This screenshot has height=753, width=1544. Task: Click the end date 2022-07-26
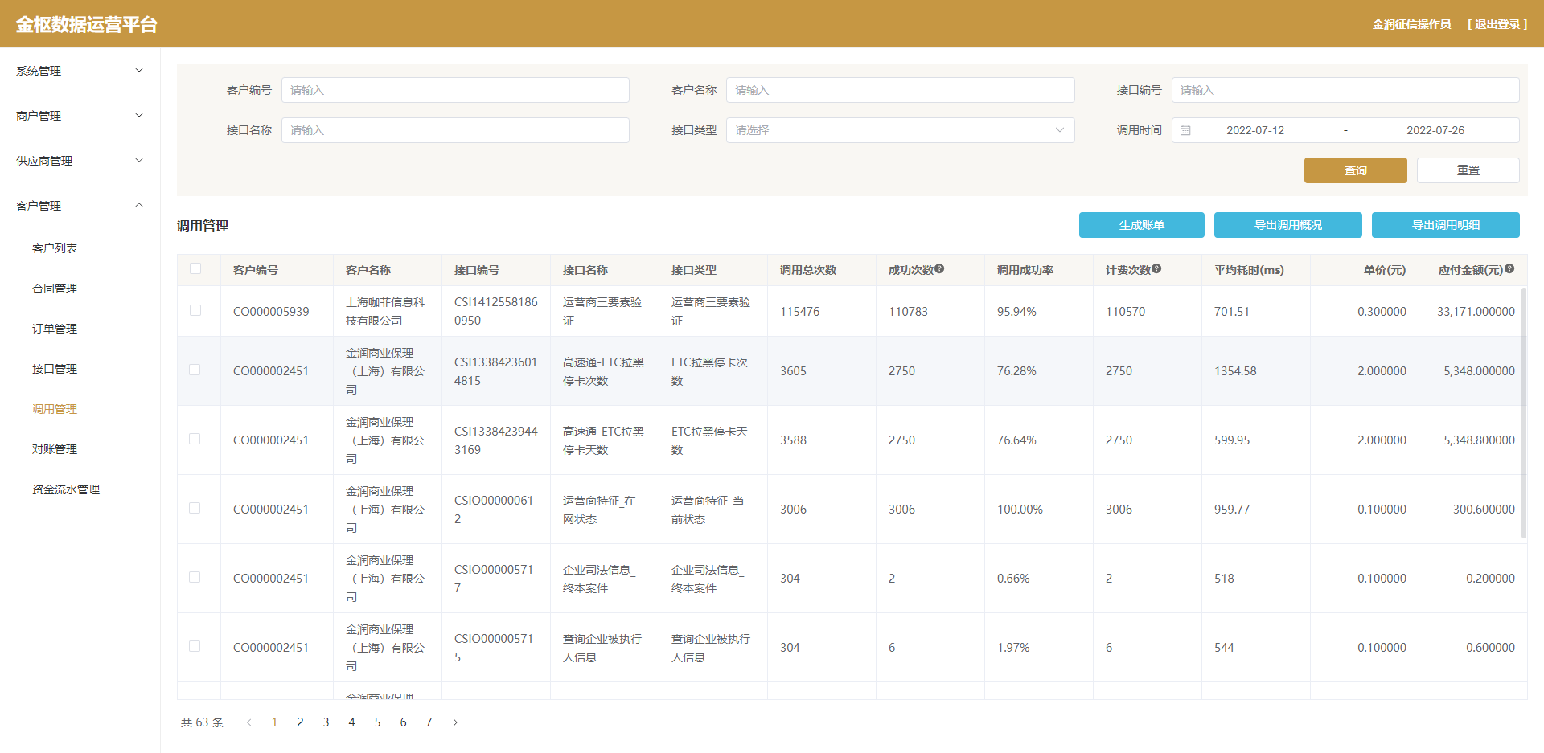[1435, 130]
